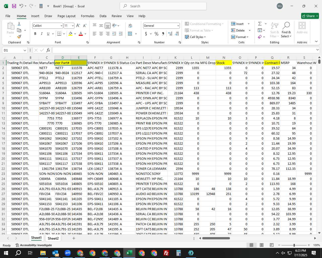Click the Undo arrow icon
Viewport: 322px width, 258px height.
(x=21, y=6)
